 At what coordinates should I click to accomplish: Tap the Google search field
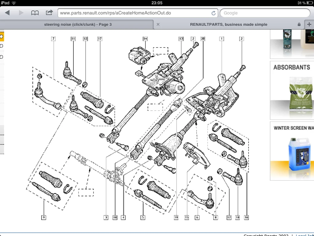[x=265, y=13]
